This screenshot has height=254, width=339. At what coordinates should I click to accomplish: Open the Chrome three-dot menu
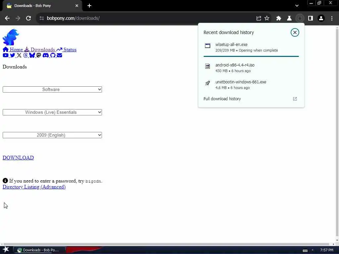(x=332, y=18)
